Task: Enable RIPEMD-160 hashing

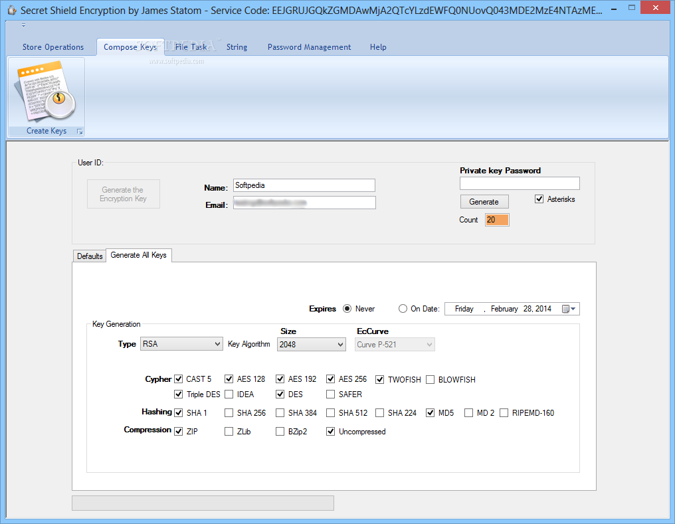Action: point(504,412)
